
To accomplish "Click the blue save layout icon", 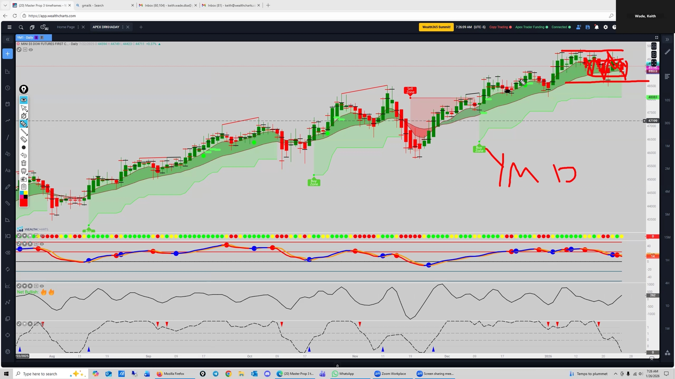I will pyautogui.click(x=587, y=27).
